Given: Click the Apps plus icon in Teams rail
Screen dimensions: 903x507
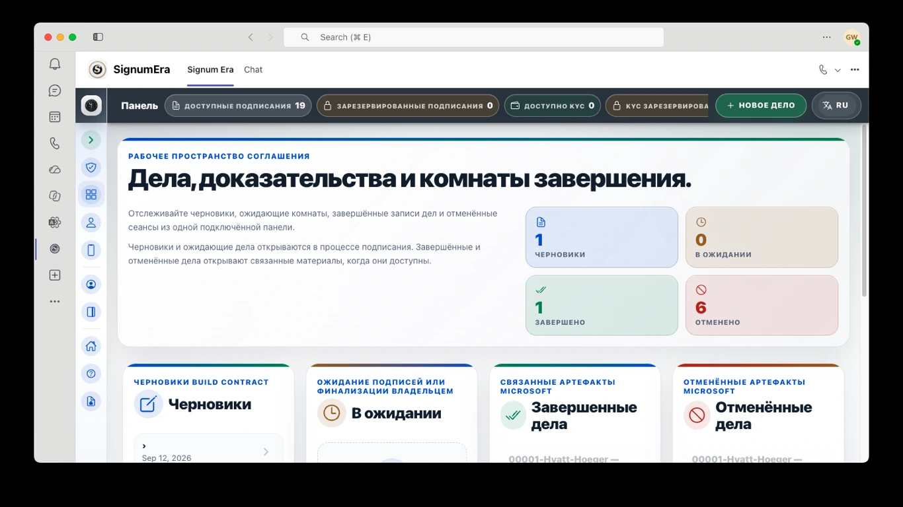Looking at the screenshot, I should pyautogui.click(x=55, y=275).
